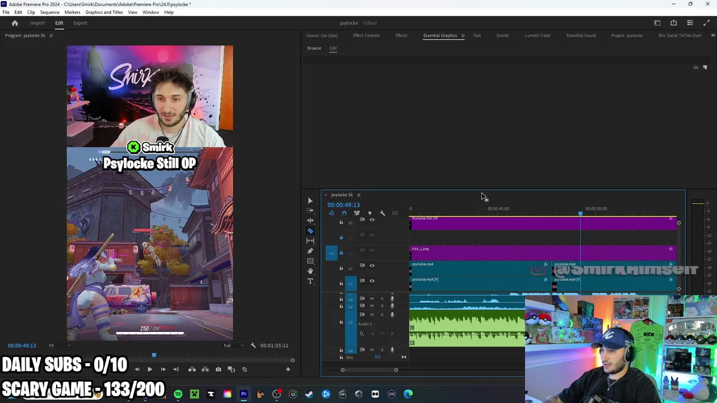Solo the A5 audio track
Viewport: 717px width, 403px height.
pyautogui.click(x=382, y=315)
